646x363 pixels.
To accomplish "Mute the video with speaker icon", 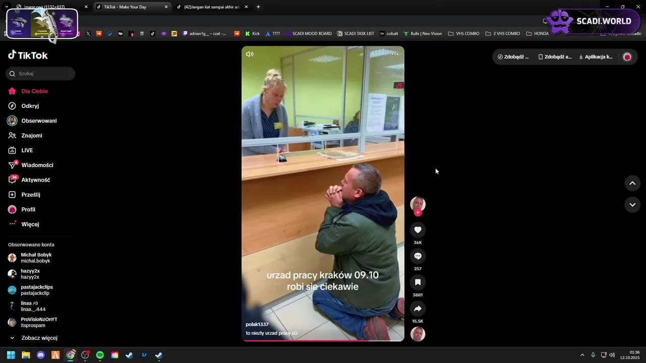I will point(250,54).
